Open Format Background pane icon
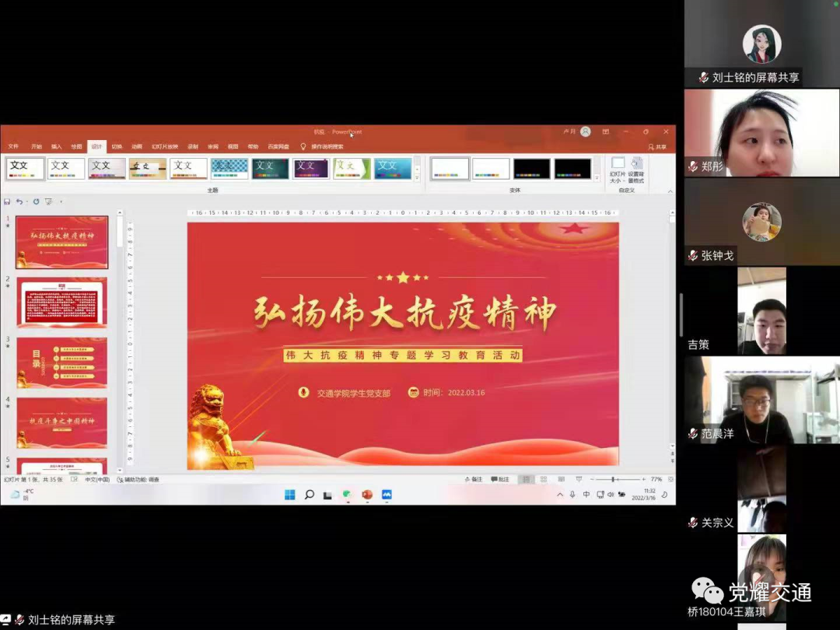The height and width of the screenshot is (630, 840). pyautogui.click(x=636, y=170)
